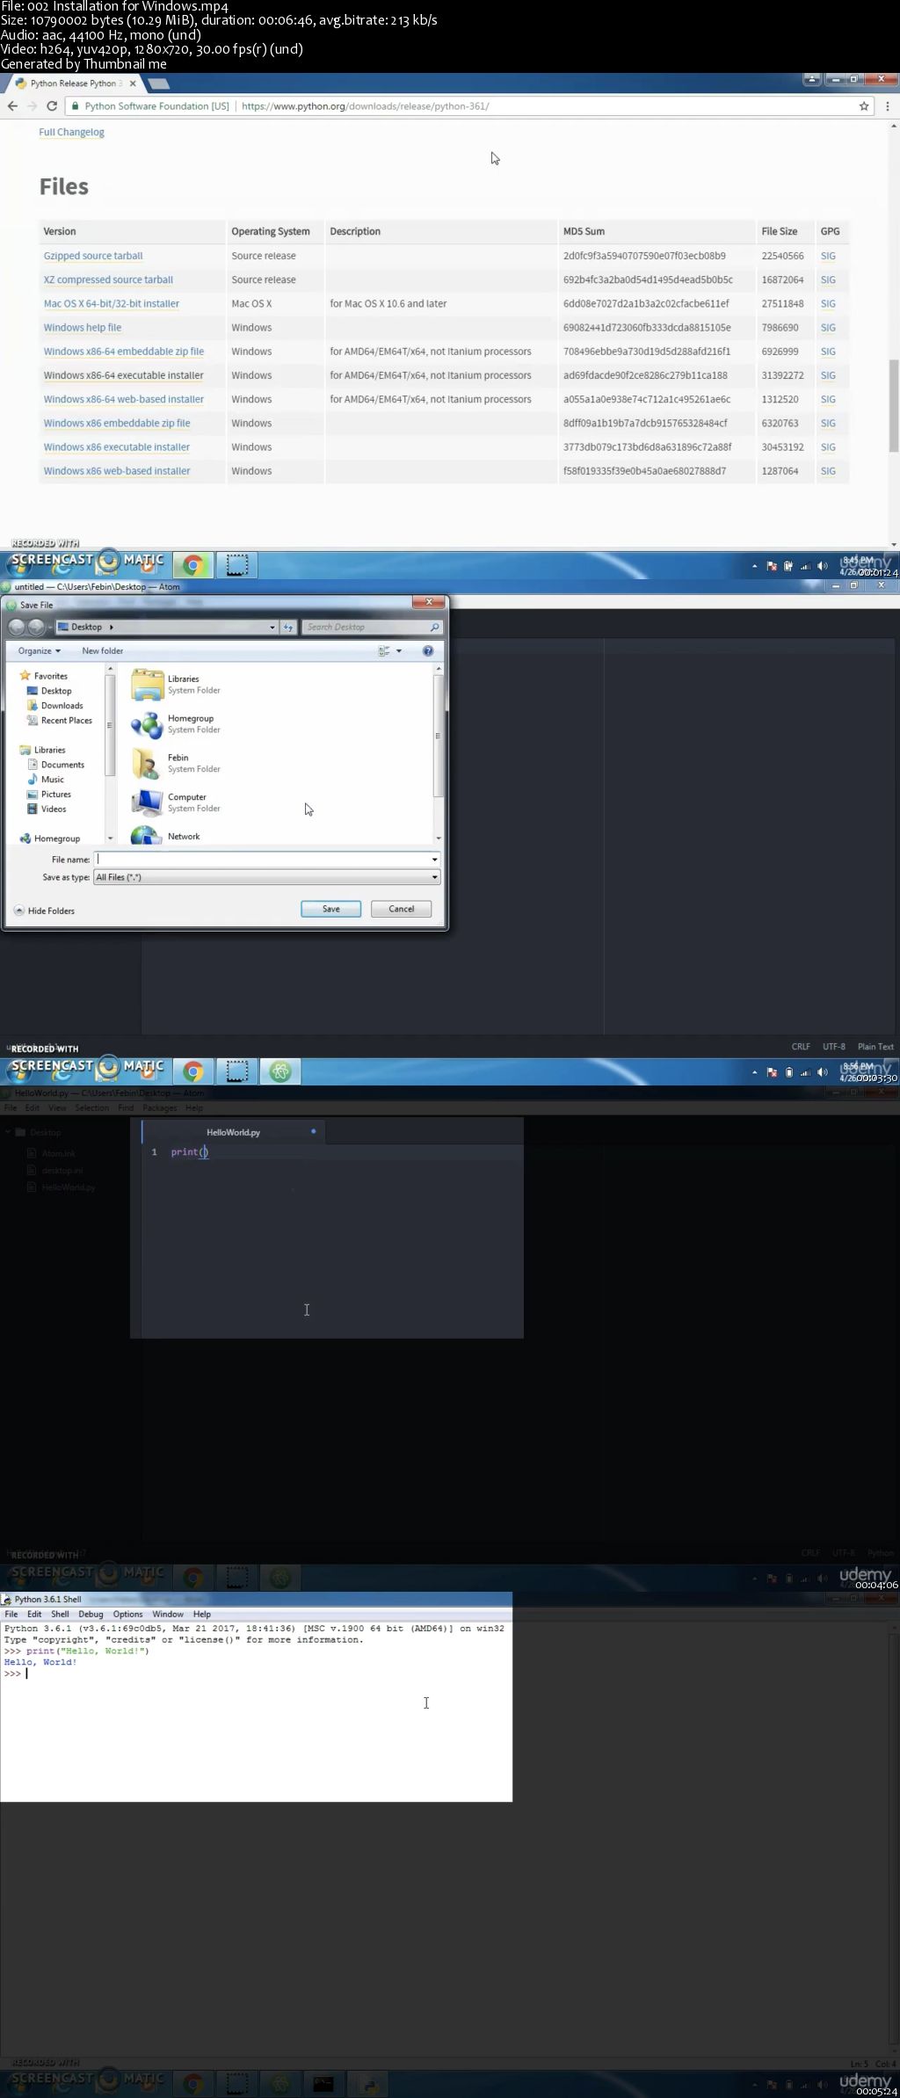Open Chrome's three-dot menu

888,105
